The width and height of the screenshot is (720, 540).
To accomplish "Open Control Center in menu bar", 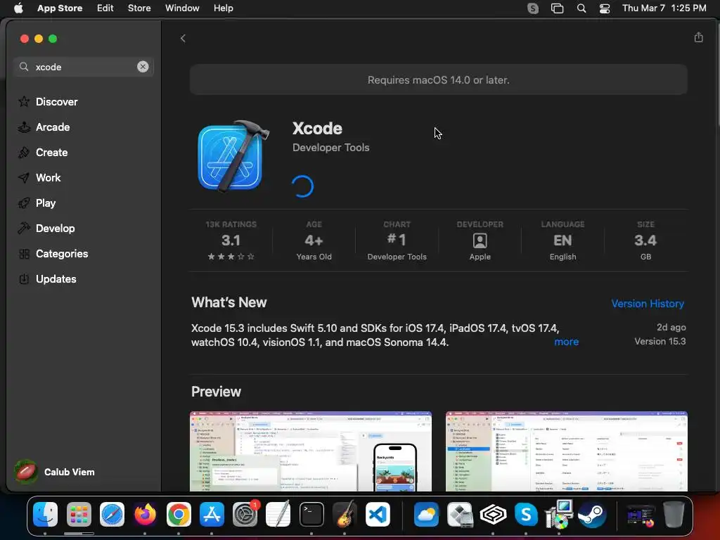I will 604,8.
